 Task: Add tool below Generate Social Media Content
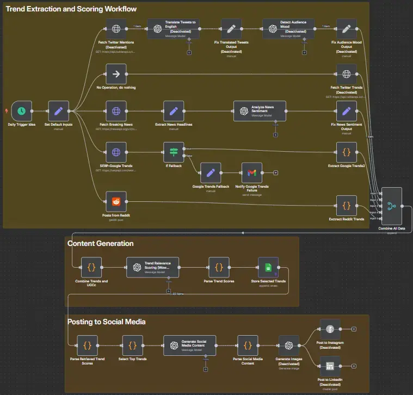206,369
